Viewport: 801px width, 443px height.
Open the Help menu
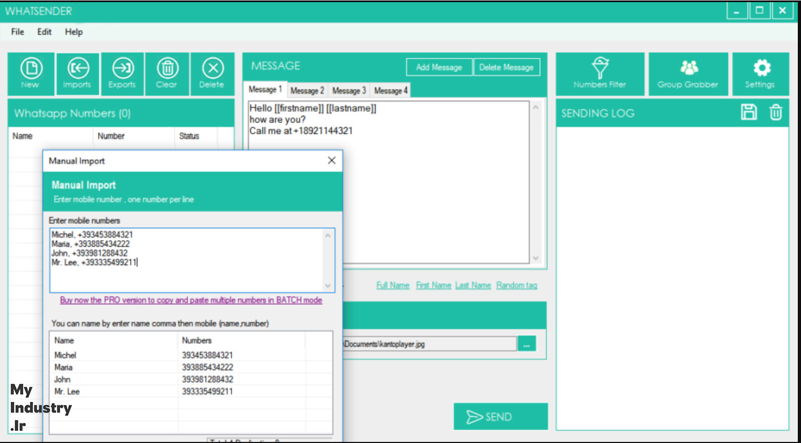click(74, 31)
